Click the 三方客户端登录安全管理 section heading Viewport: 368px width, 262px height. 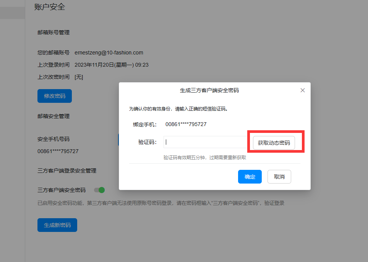[x=67, y=171]
